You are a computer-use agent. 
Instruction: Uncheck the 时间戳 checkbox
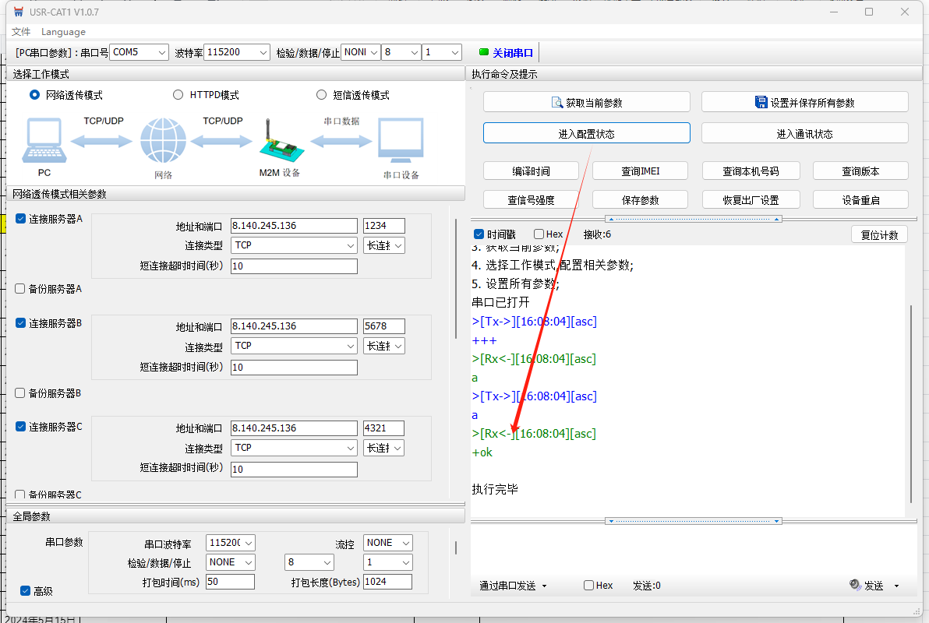(479, 234)
